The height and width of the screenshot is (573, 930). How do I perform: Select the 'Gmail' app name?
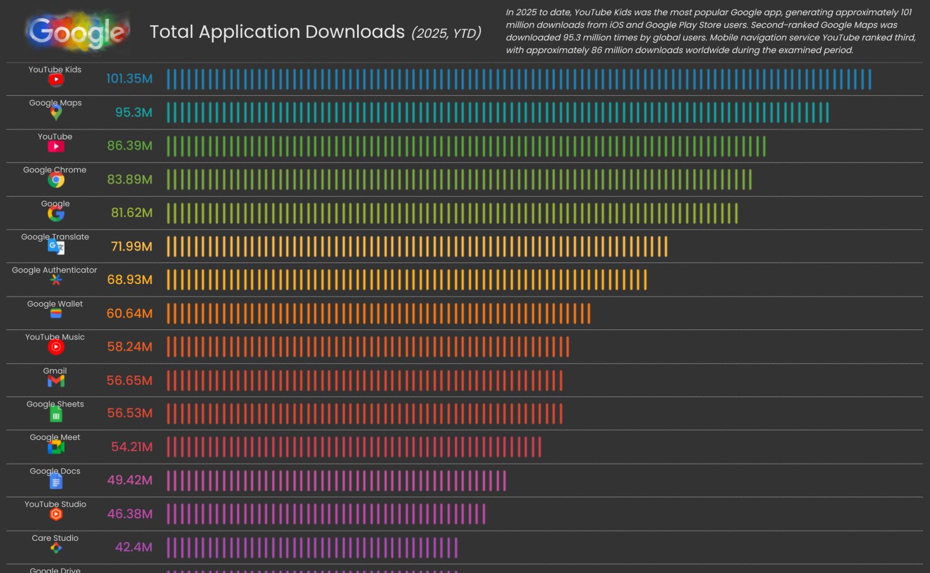pos(55,371)
